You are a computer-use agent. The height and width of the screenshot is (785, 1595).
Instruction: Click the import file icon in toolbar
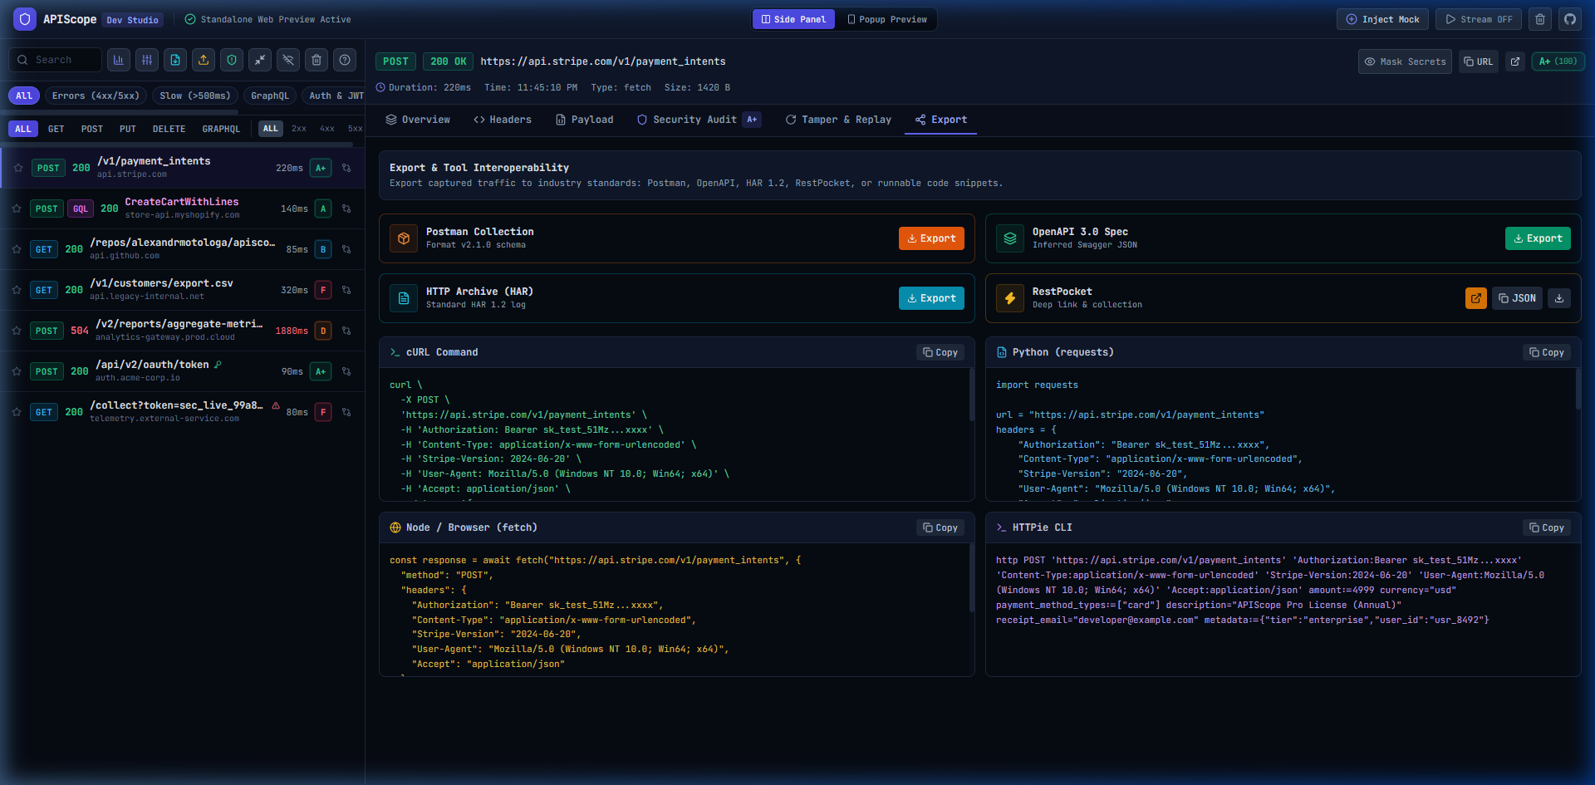(175, 60)
